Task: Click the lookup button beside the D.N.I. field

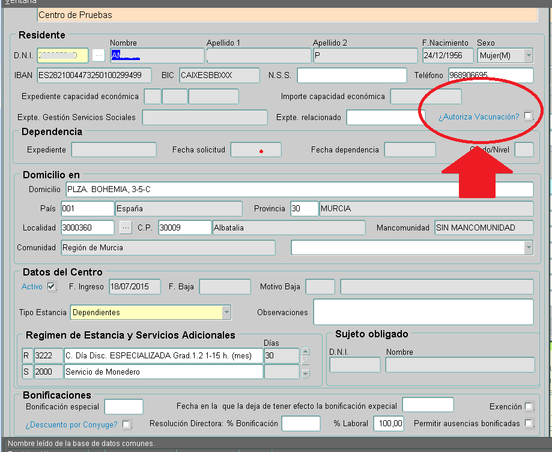Action: (x=99, y=56)
